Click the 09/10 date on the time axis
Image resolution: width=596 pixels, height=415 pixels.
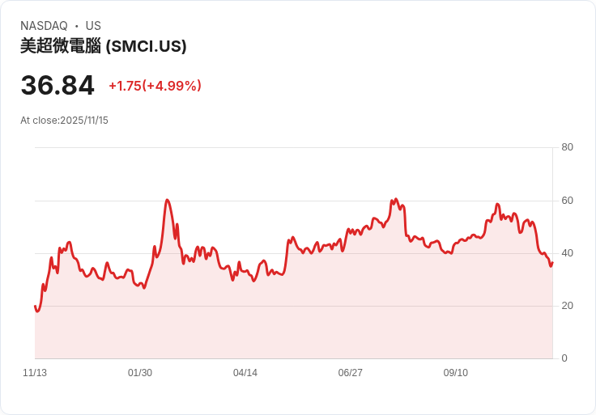point(456,373)
